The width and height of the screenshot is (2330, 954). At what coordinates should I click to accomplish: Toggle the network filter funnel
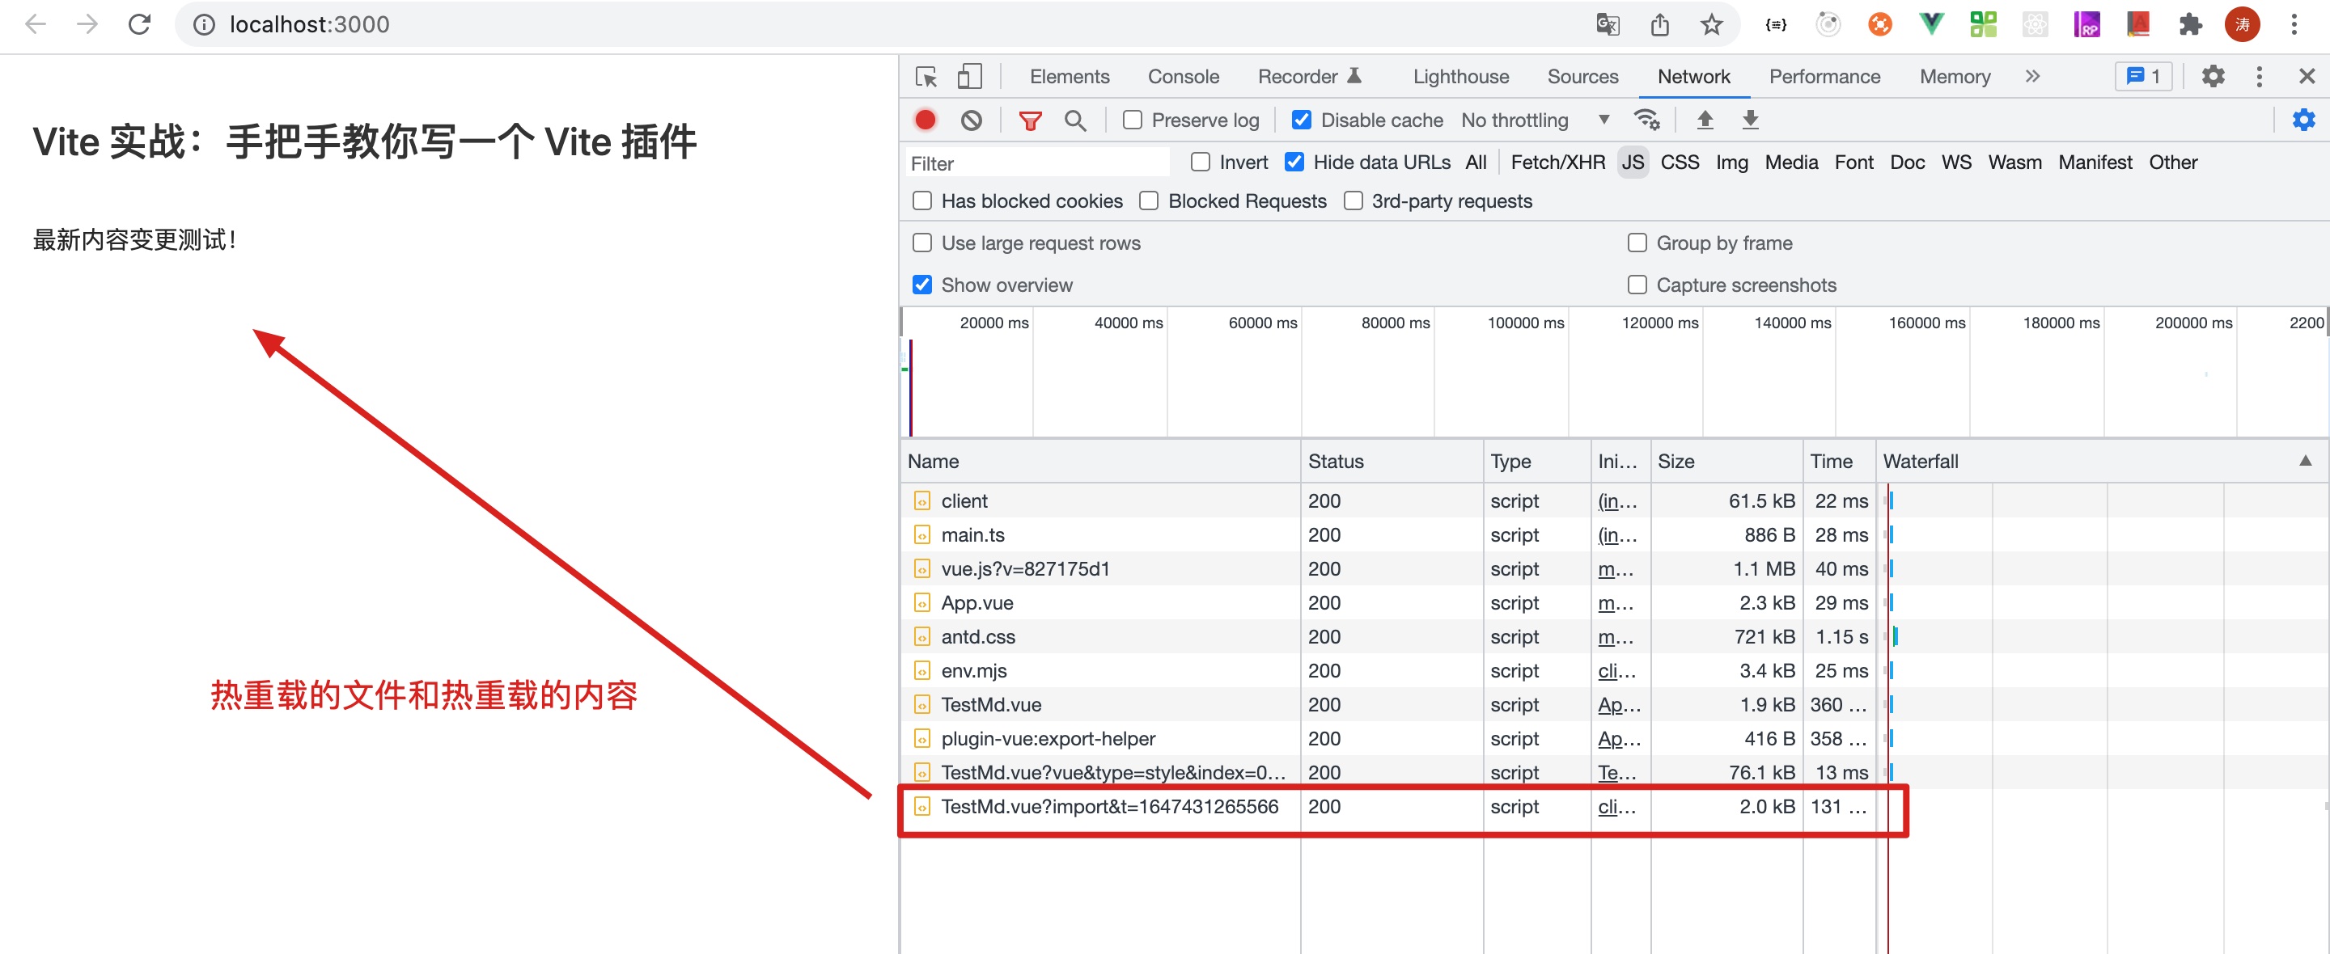tap(1030, 120)
